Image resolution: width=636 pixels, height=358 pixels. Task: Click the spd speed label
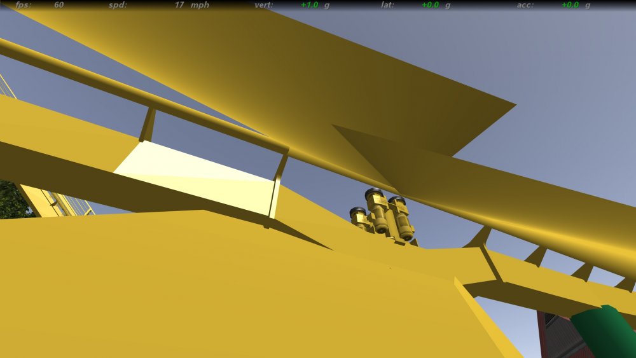point(117,5)
